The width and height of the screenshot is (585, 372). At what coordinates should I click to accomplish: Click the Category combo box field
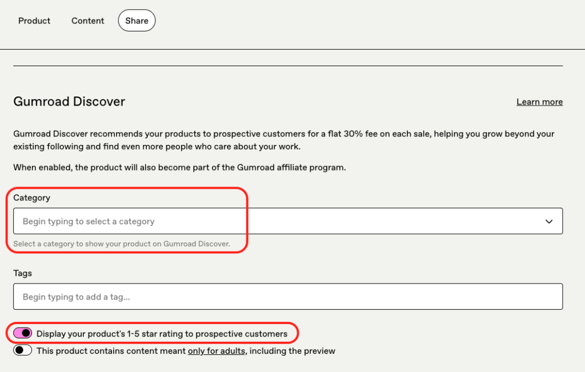288,221
